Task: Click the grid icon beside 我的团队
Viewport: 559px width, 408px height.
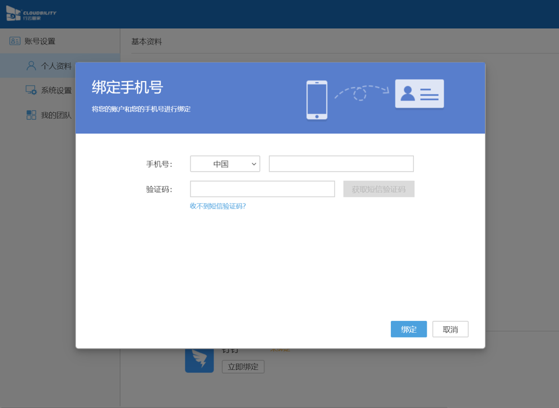Action: pyautogui.click(x=31, y=115)
